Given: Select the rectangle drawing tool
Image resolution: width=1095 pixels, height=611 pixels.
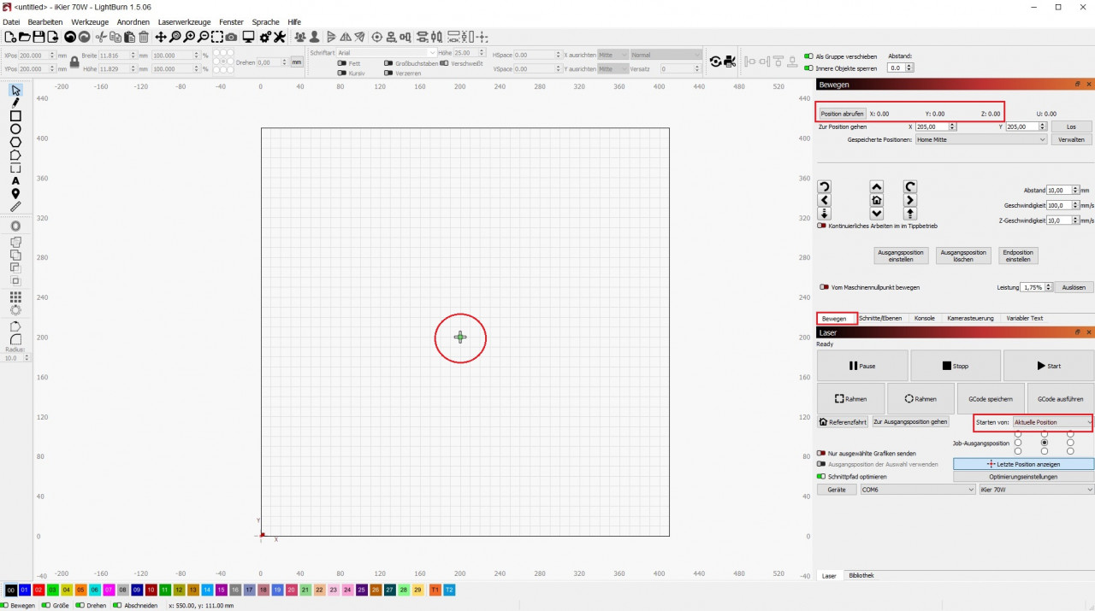Looking at the screenshot, I should tap(15, 116).
